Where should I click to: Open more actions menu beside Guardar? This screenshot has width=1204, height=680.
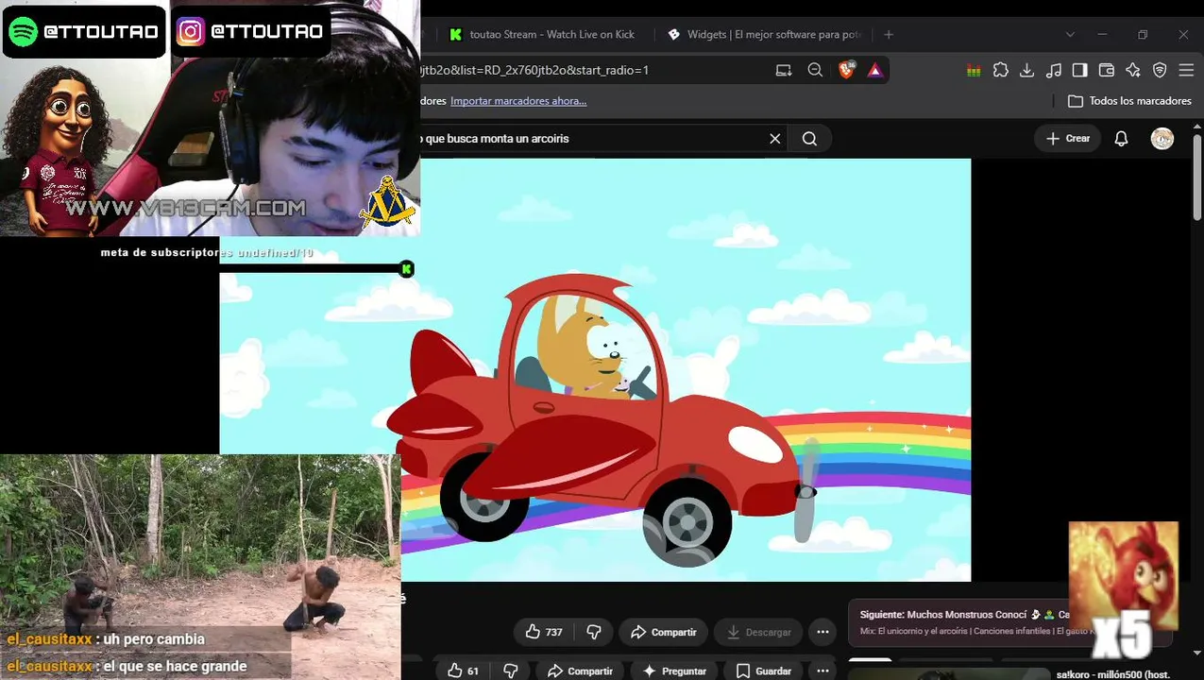pyautogui.click(x=822, y=671)
